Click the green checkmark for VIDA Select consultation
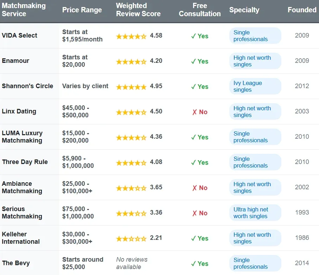 tap(199, 35)
